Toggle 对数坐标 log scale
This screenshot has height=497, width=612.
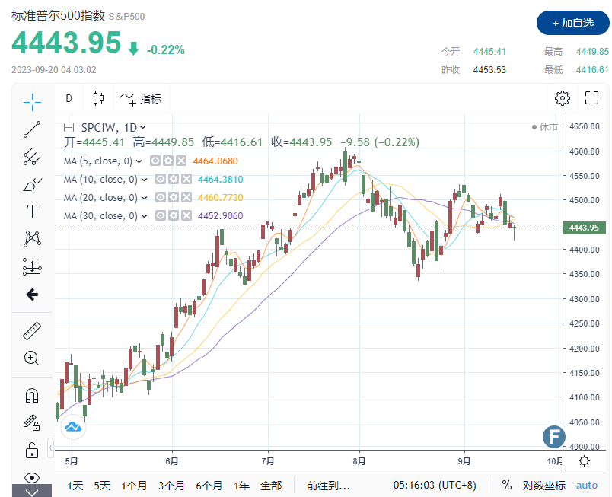[544, 486]
